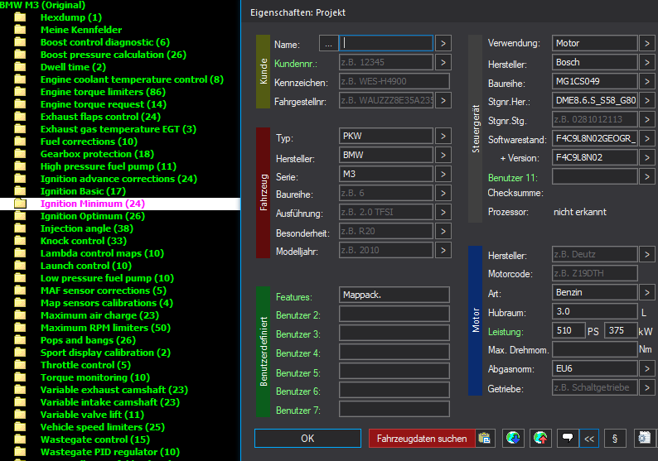Click the globe upload icon with red arrow
The height and width of the screenshot is (461, 658).
tap(540, 438)
